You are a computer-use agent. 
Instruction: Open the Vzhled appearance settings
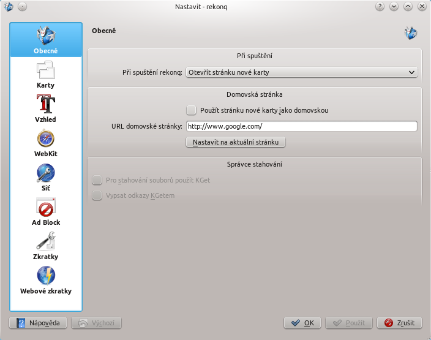coord(46,108)
